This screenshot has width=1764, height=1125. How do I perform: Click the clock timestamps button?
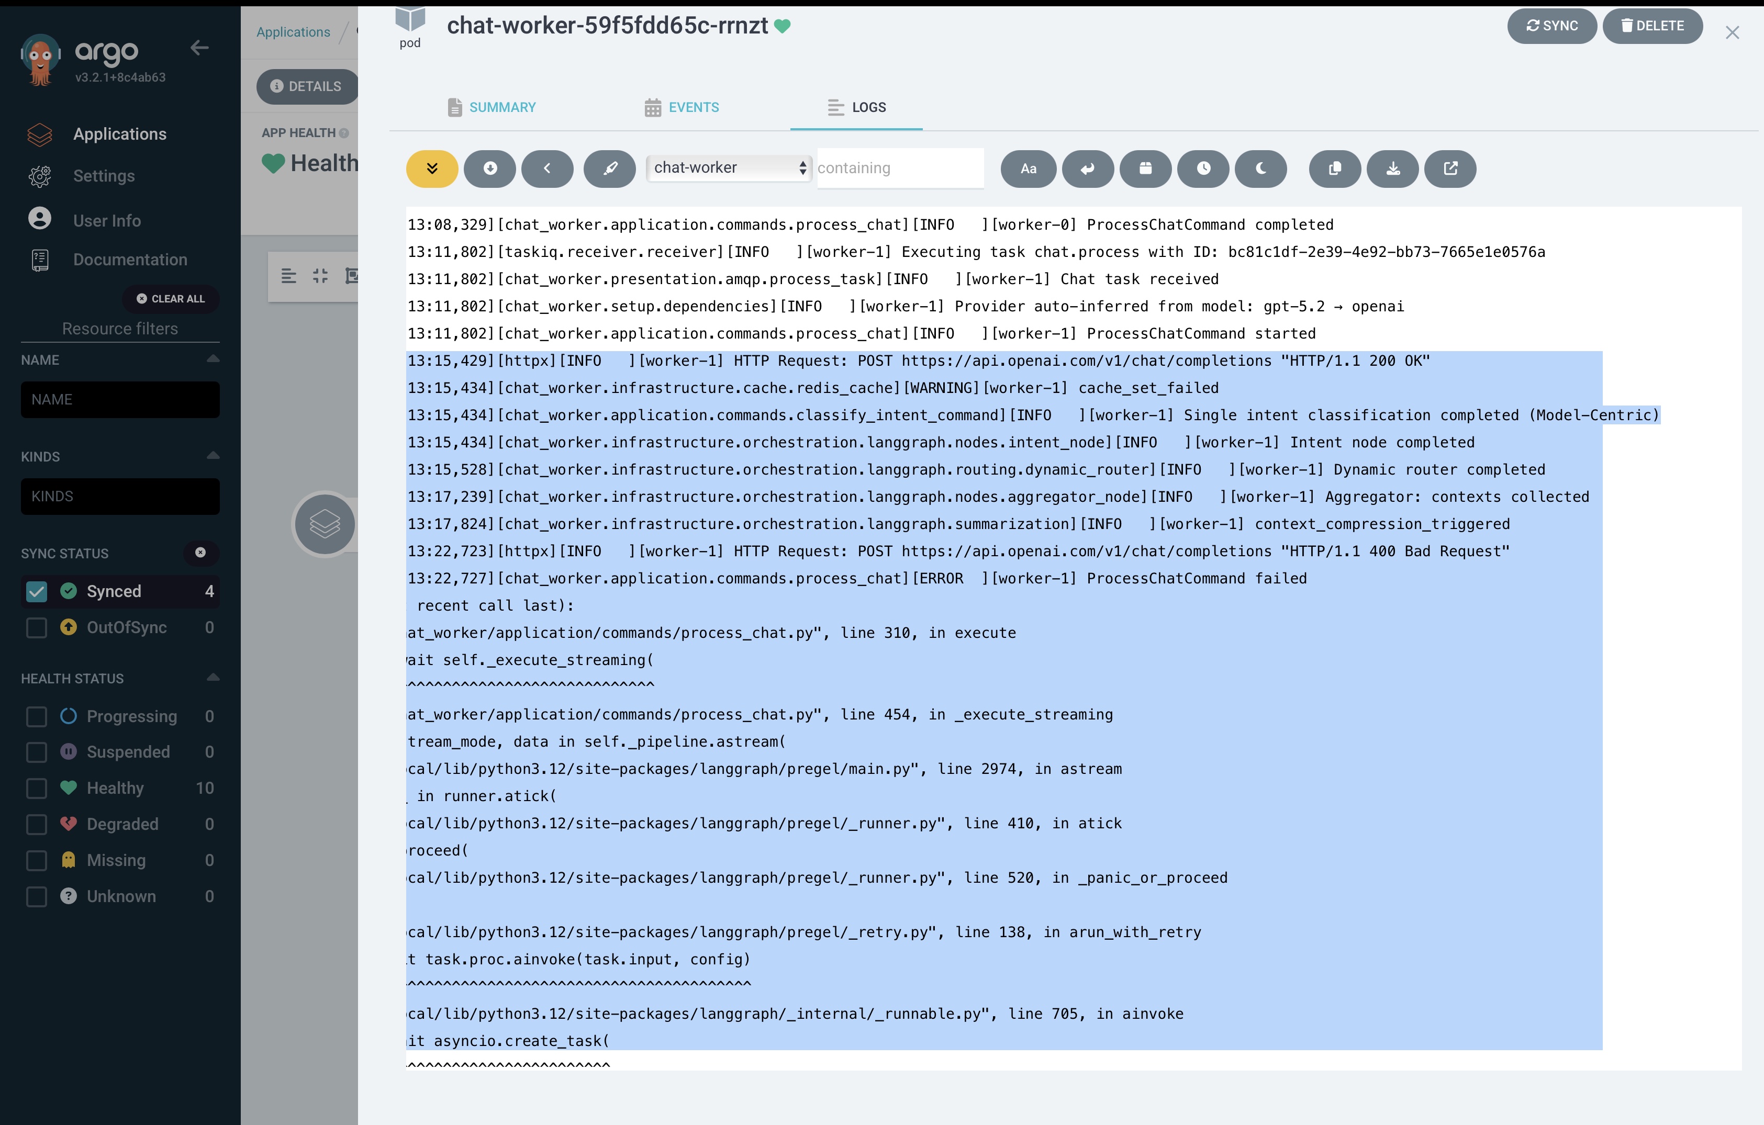click(x=1203, y=168)
